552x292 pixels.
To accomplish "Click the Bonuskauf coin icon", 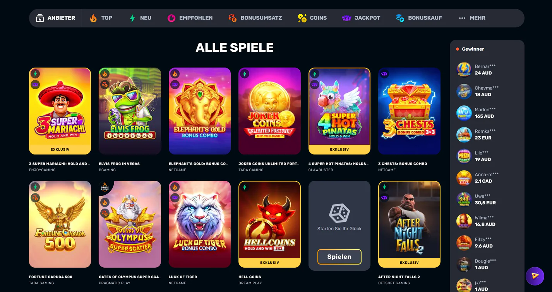I will [400, 18].
